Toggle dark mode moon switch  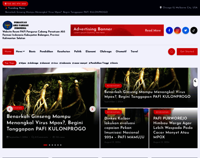[196, 82]
